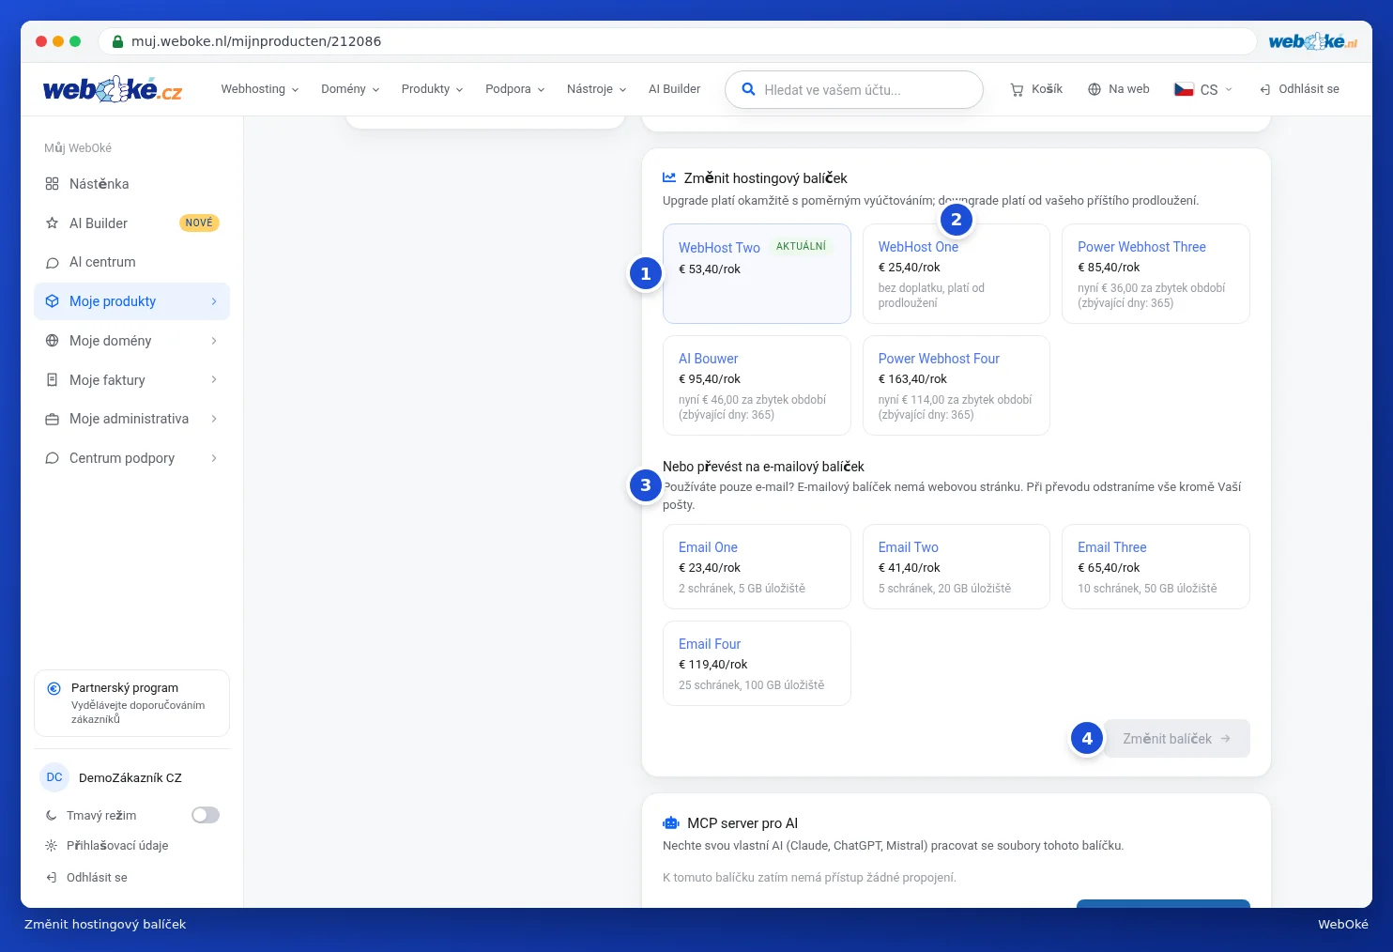1393x952 pixels.
Task: Click the DC avatar of DemoZákazník CZ
Action: (54, 777)
